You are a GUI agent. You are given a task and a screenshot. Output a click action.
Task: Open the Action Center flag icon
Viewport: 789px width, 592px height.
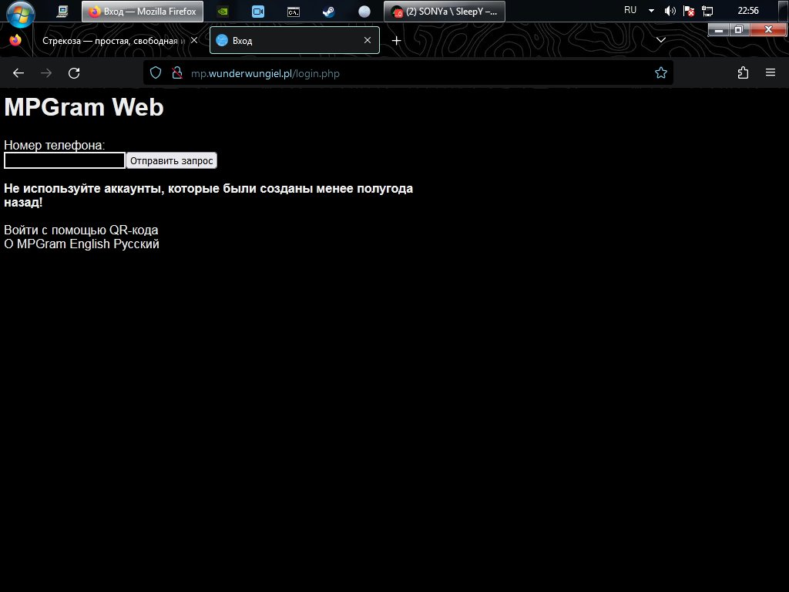(689, 11)
